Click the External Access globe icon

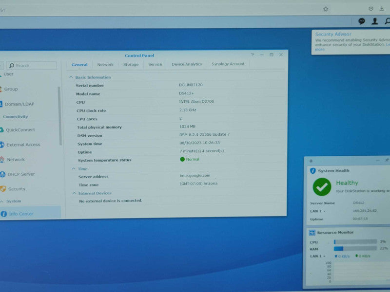[x=2, y=145]
